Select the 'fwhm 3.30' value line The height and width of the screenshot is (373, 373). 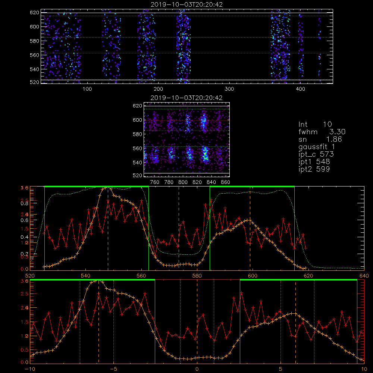[x=322, y=132]
